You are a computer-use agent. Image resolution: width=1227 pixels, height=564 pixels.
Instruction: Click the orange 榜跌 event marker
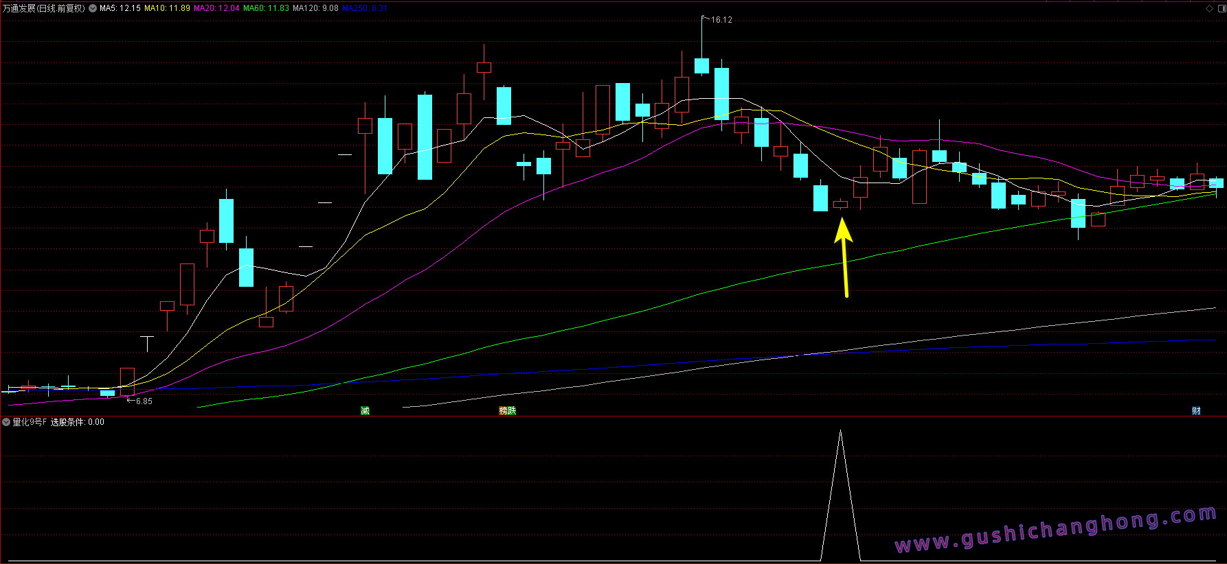508,410
